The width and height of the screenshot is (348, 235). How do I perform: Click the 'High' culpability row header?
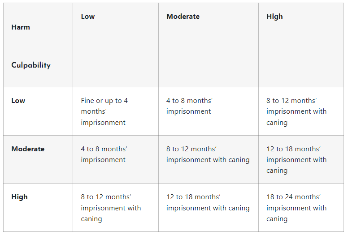click(x=19, y=197)
